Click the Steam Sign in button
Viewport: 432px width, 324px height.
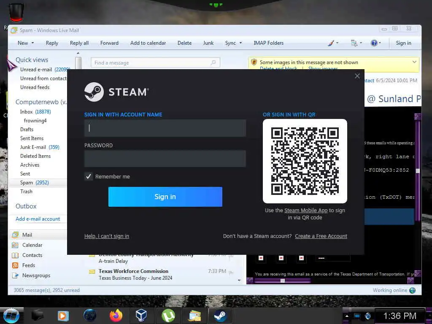coord(165,197)
